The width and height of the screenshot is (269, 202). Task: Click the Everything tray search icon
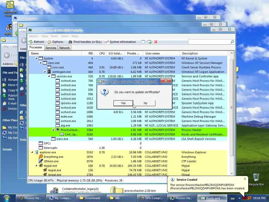(250, 198)
